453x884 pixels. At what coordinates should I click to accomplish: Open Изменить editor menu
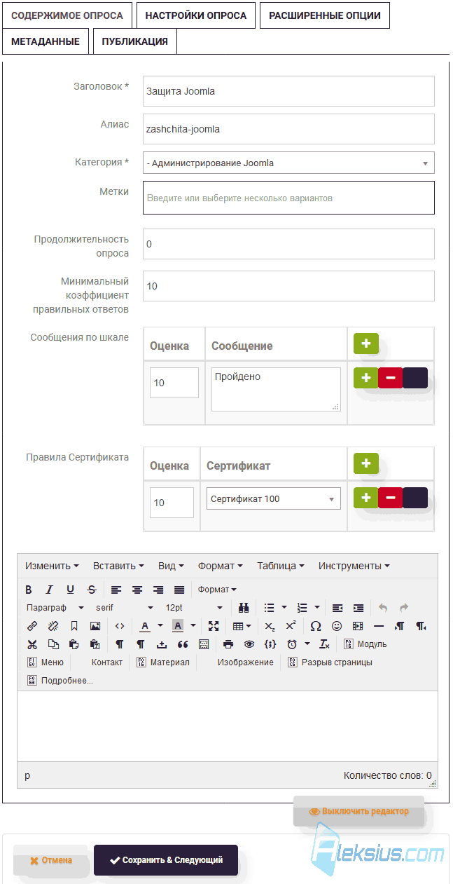coord(52,566)
